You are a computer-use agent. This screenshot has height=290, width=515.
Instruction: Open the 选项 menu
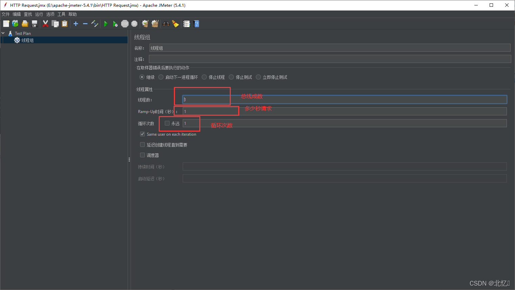click(x=50, y=14)
